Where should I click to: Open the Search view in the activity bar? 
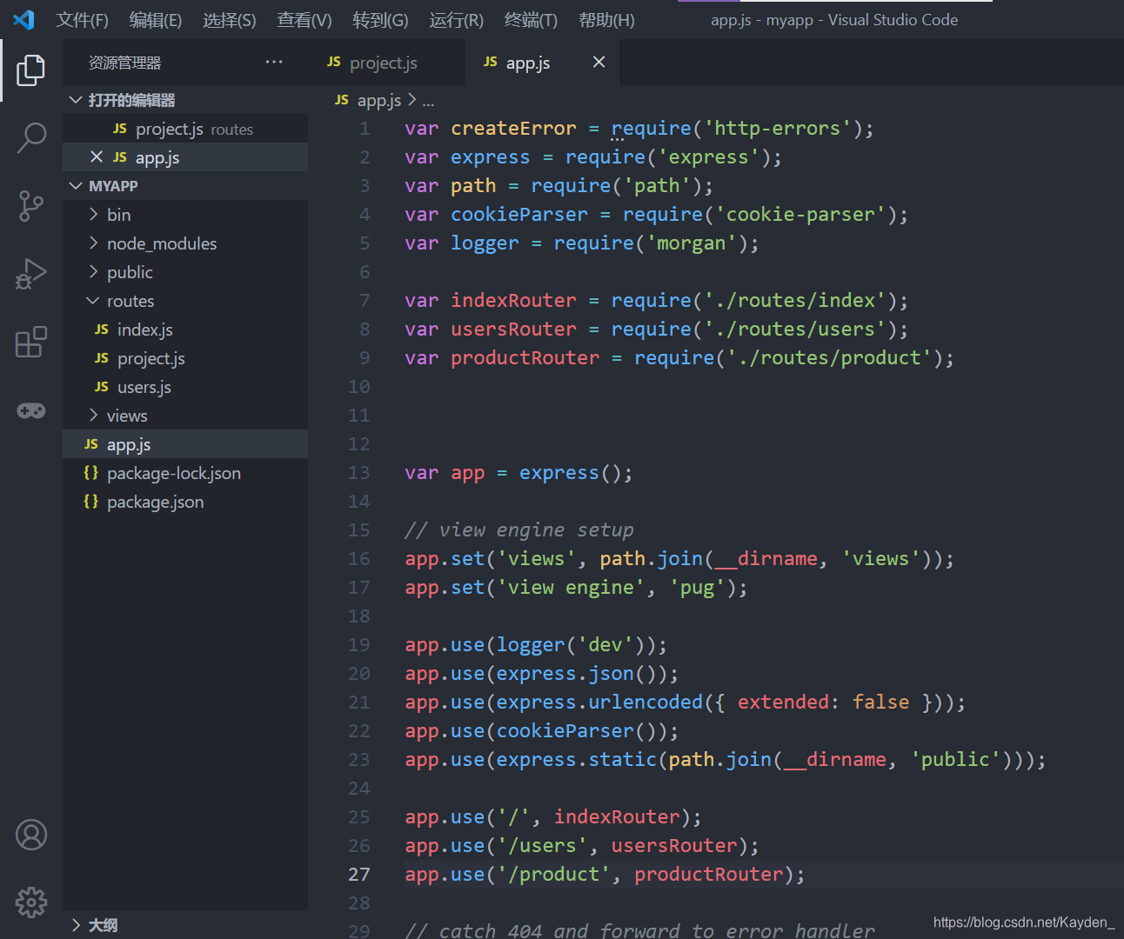click(x=30, y=137)
